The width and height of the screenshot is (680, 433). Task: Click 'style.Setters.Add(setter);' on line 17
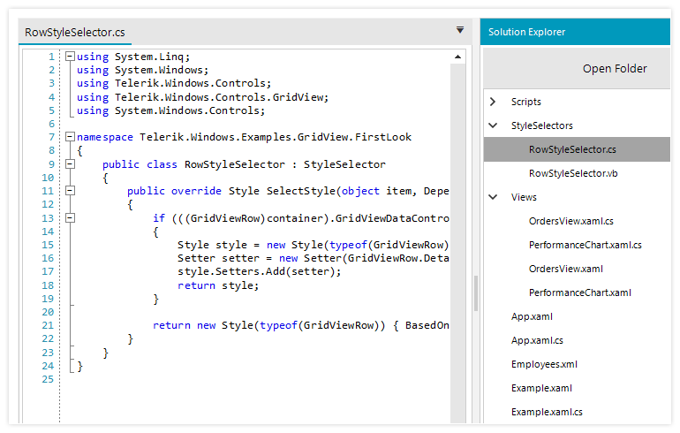[260, 271]
